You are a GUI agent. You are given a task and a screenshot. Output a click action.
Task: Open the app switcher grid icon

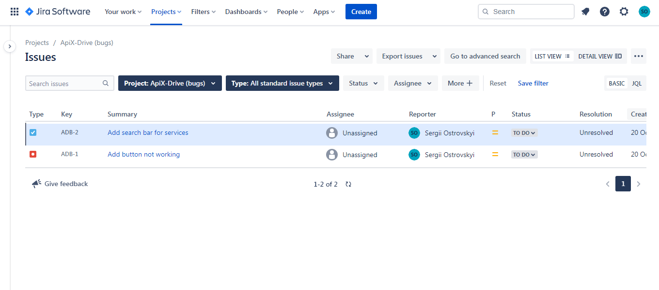[15, 12]
